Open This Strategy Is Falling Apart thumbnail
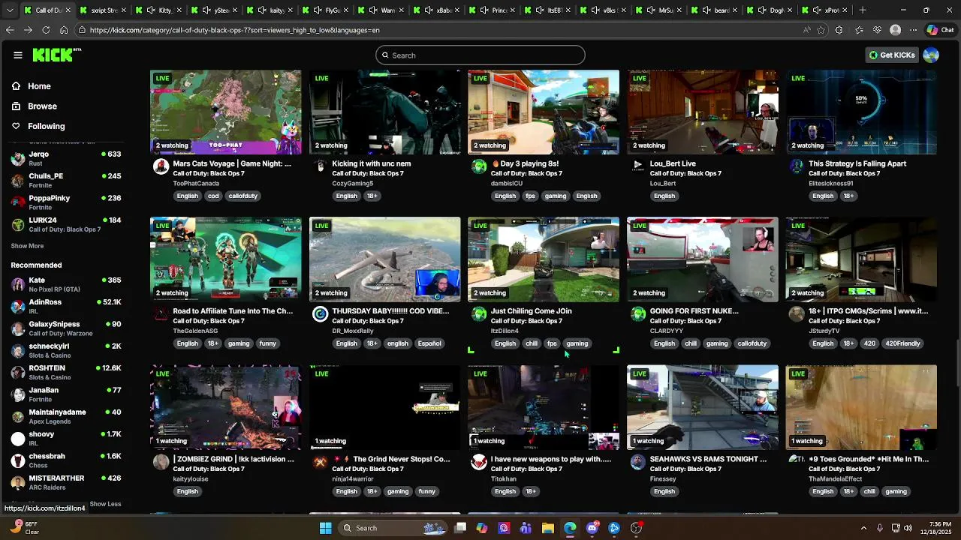 click(861, 112)
